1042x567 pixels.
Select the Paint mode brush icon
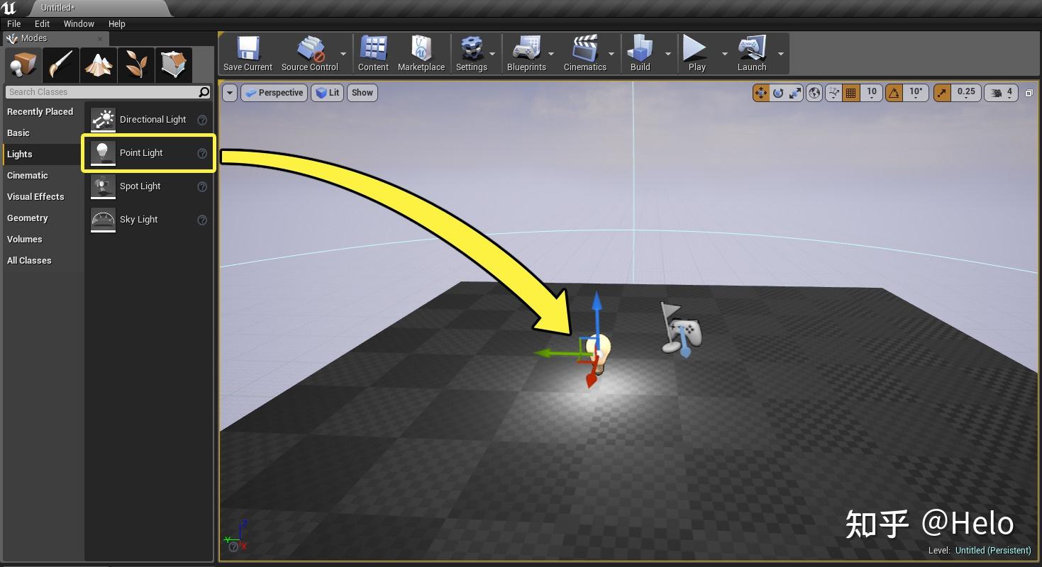tap(60, 64)
